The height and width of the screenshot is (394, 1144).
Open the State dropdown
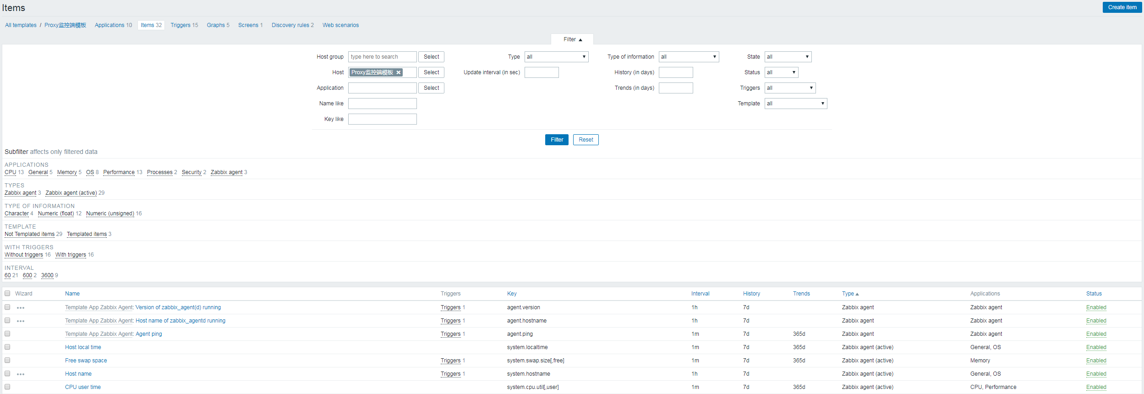tap(788, 57)
